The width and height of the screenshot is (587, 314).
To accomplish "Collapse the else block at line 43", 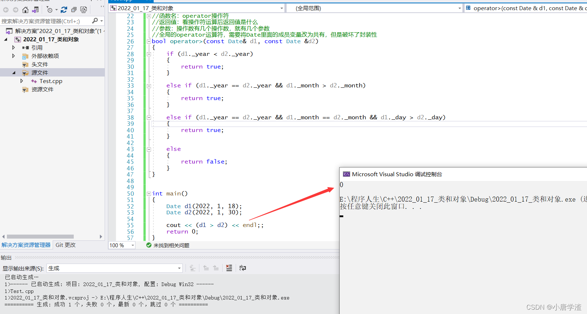I will coord(149,149).
